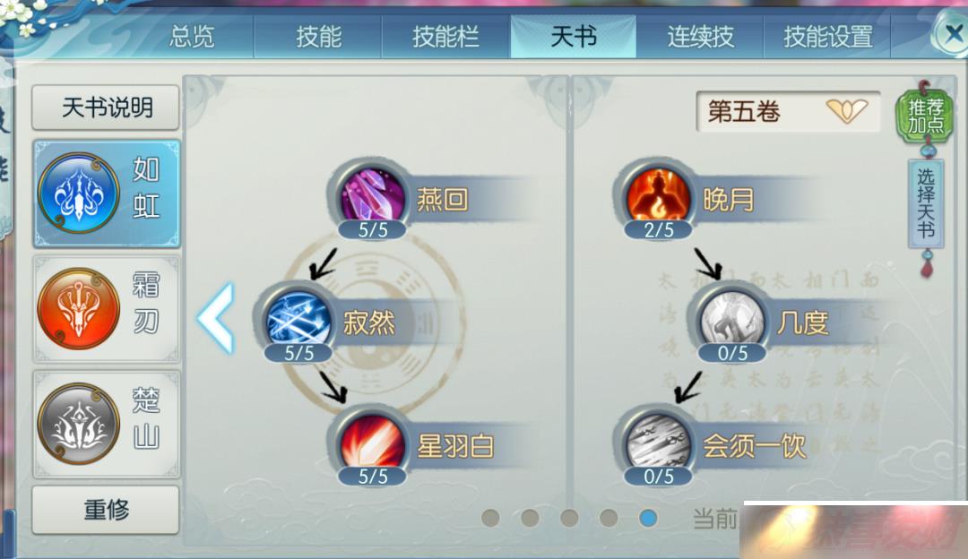
Task: Click the green 推荐加点 button
Action: pos(925,116)
